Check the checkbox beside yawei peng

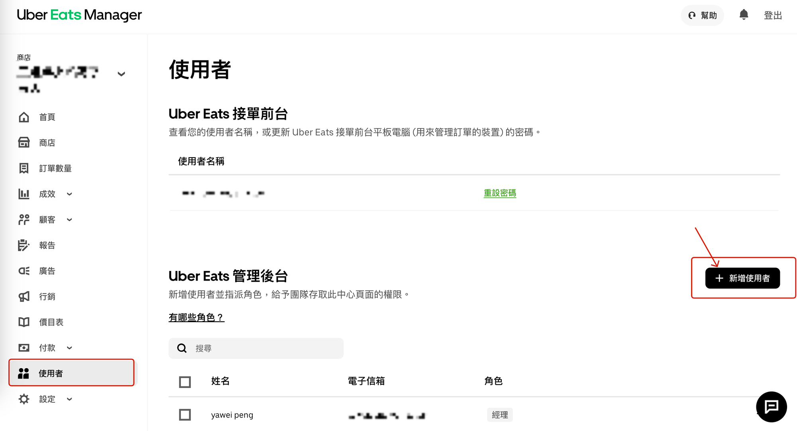(x=185, y=415)
